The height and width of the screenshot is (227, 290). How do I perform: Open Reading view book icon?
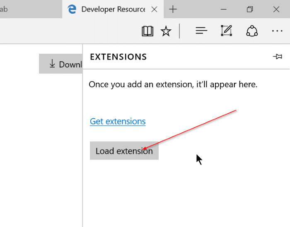147,31
